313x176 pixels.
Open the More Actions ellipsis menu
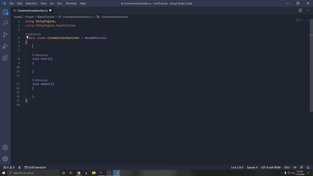point(307,10)
